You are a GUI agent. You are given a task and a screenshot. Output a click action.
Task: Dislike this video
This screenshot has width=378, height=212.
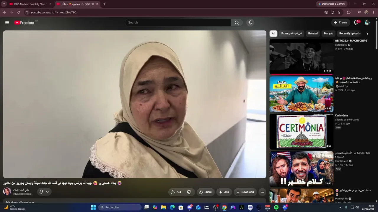click(189, 192)
